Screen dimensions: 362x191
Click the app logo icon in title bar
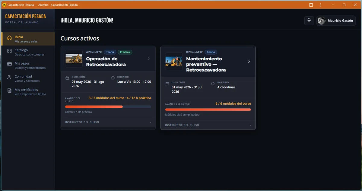coord(4,5)
